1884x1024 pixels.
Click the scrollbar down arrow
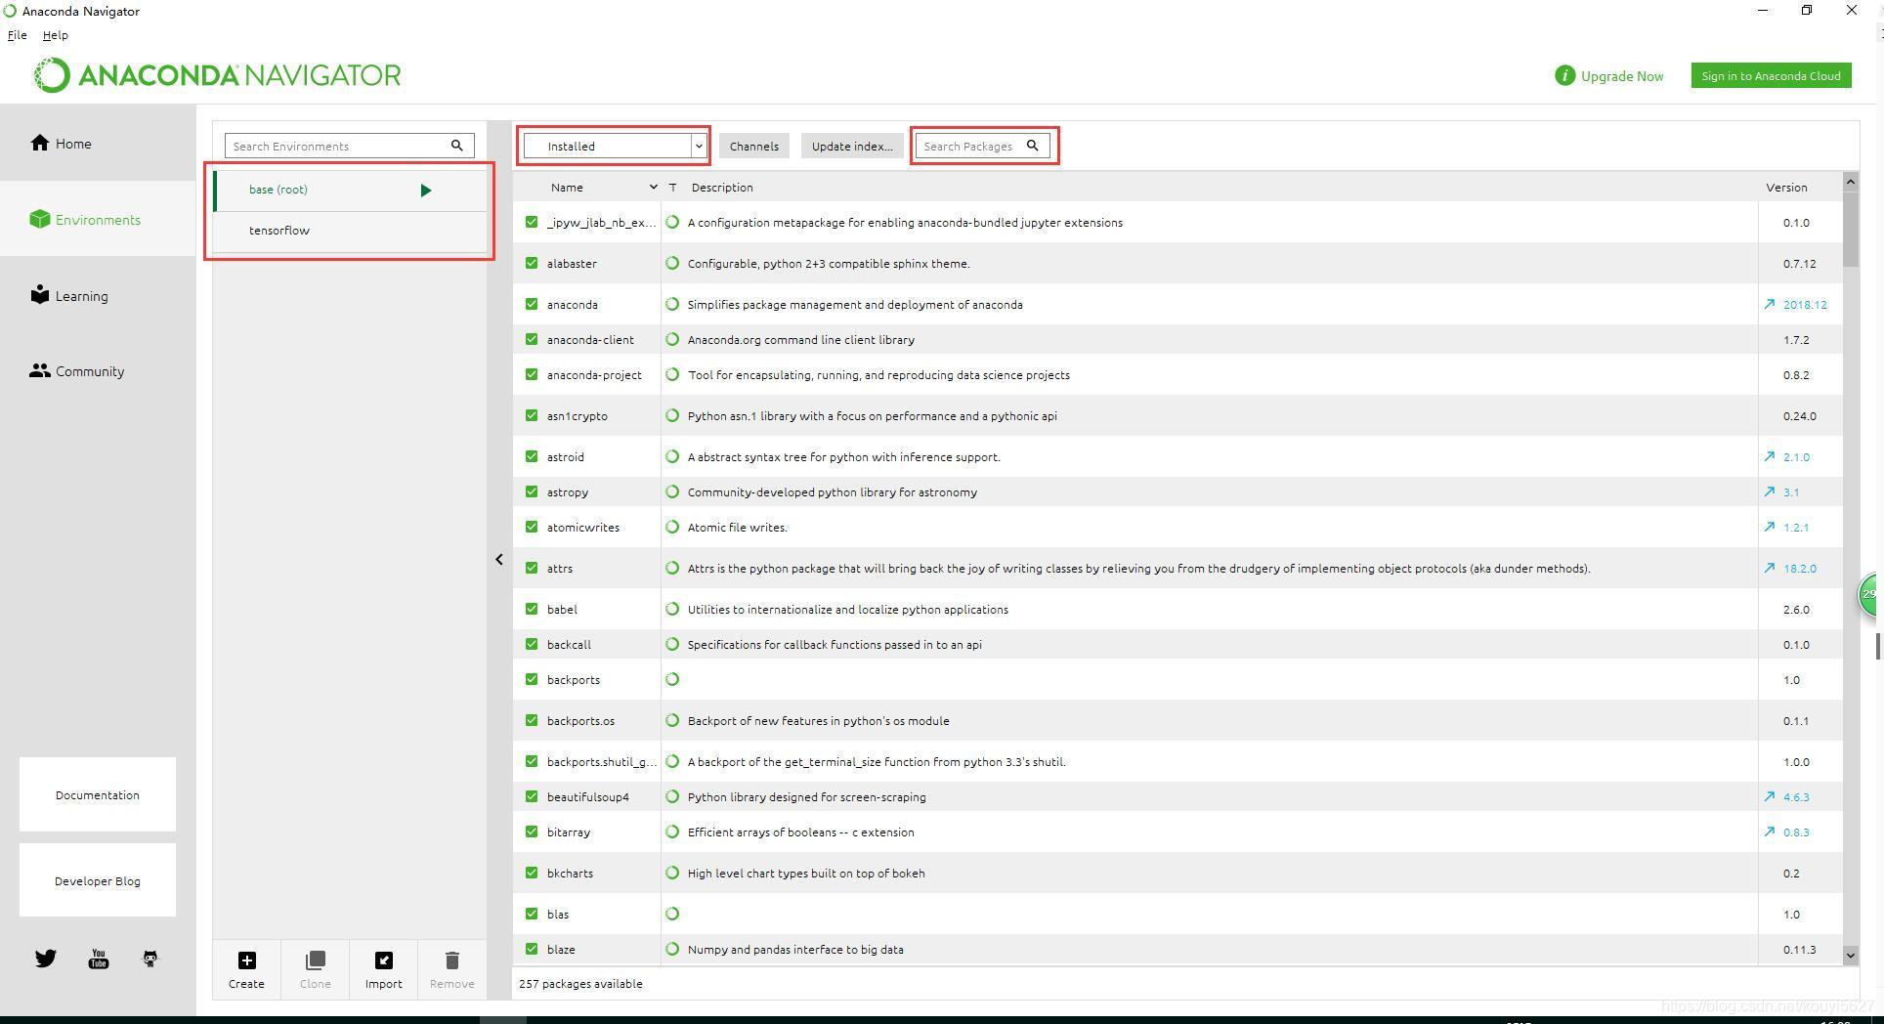tap(1850, 955)
